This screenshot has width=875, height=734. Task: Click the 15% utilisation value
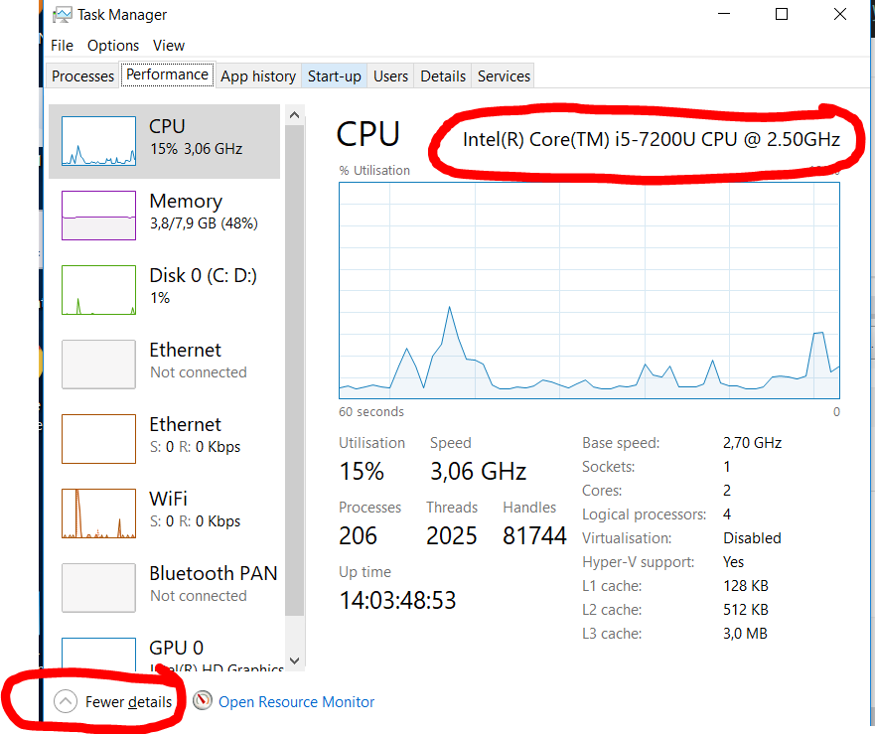(x=362, y=472)
